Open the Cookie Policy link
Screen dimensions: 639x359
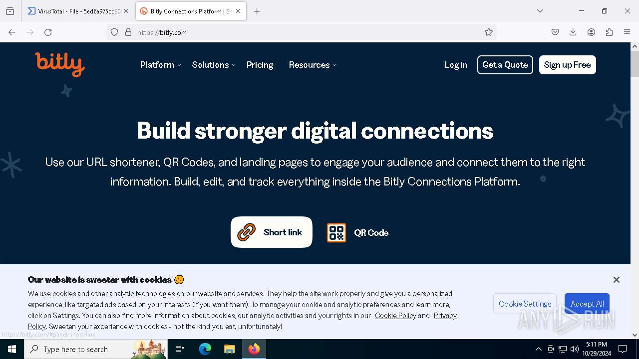point(395,316)
